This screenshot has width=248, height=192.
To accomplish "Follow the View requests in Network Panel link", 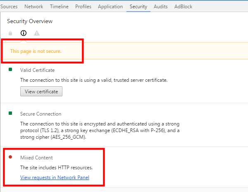I will 55,178.
